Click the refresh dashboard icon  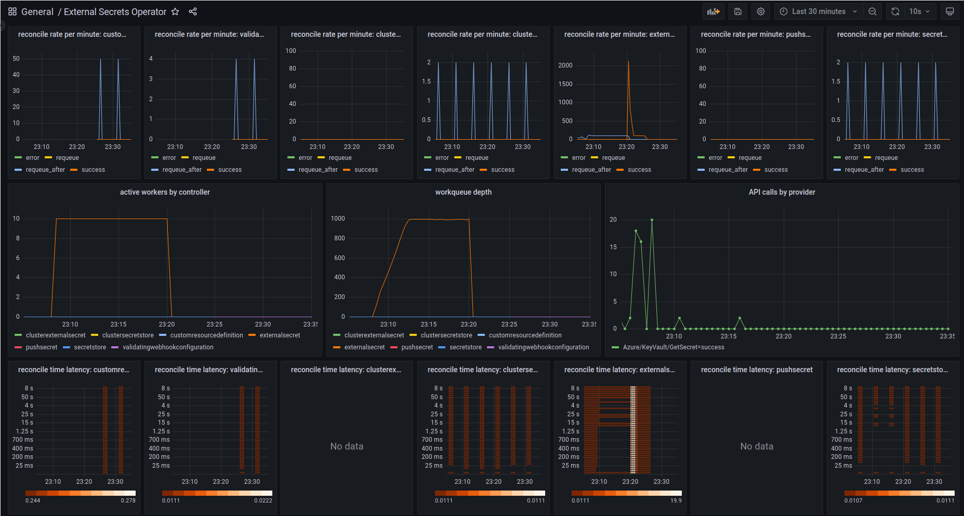tap(895, 11)
